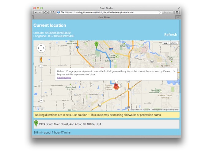Switch map to Satellite view
The height and width of the screenshot is (152, 213).
173,43
